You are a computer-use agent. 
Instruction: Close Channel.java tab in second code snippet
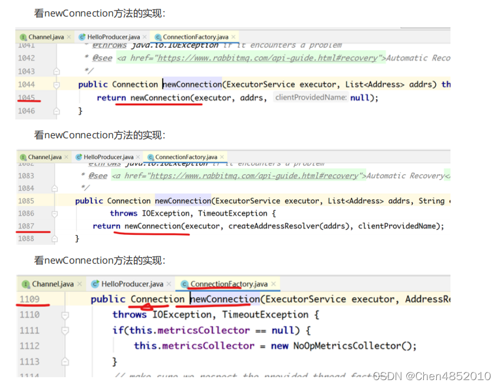66,157
